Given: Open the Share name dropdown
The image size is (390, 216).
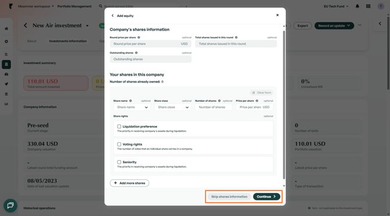Looking at the screenshot, I should tap(132, 107).
